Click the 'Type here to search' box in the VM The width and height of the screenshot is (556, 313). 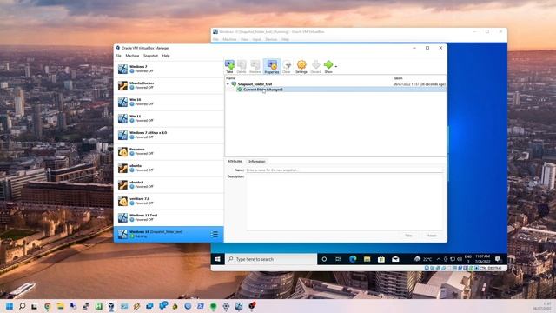(271, 259)
